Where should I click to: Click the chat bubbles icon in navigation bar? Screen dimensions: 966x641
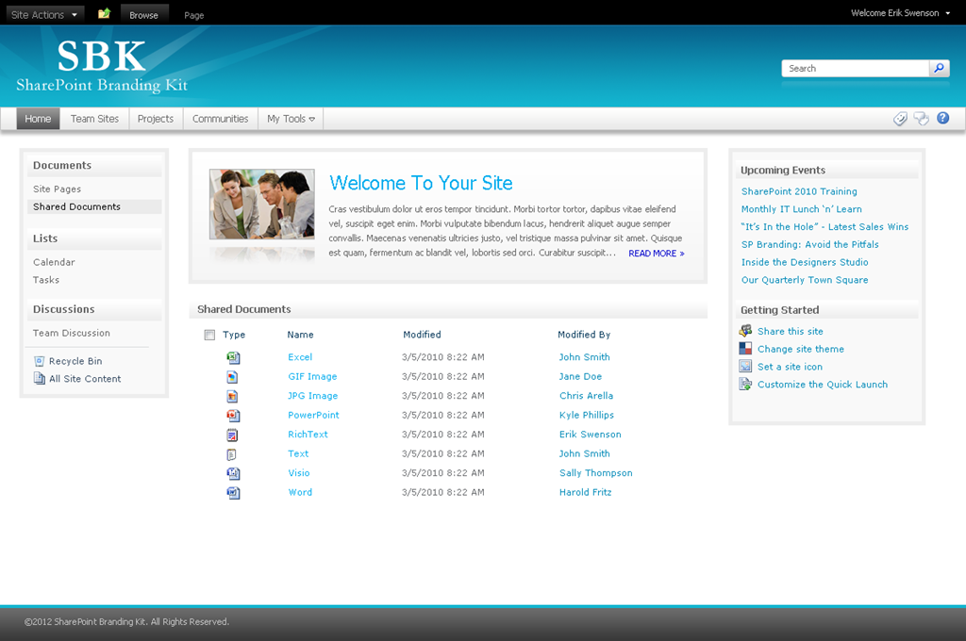click(x=921, y=118)
